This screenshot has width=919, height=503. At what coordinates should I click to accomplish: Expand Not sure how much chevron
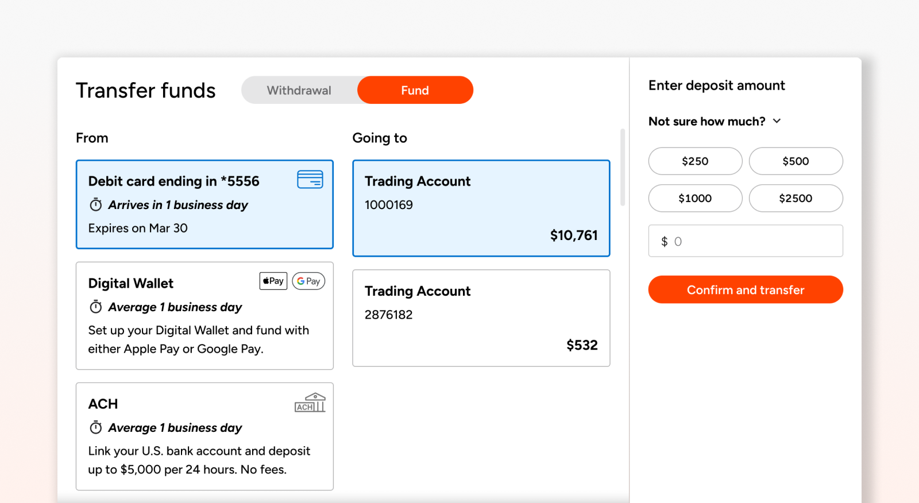pos(777,121)
